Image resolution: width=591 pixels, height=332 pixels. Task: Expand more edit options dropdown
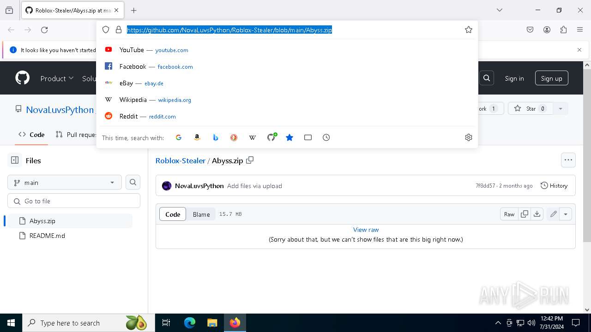(566, 214)
